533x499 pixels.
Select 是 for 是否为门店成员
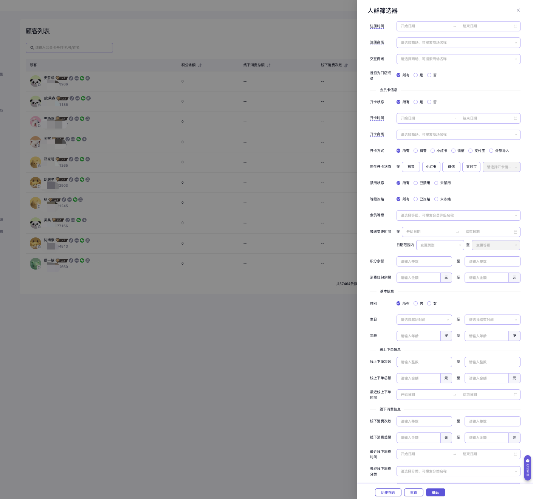point(416,75)
